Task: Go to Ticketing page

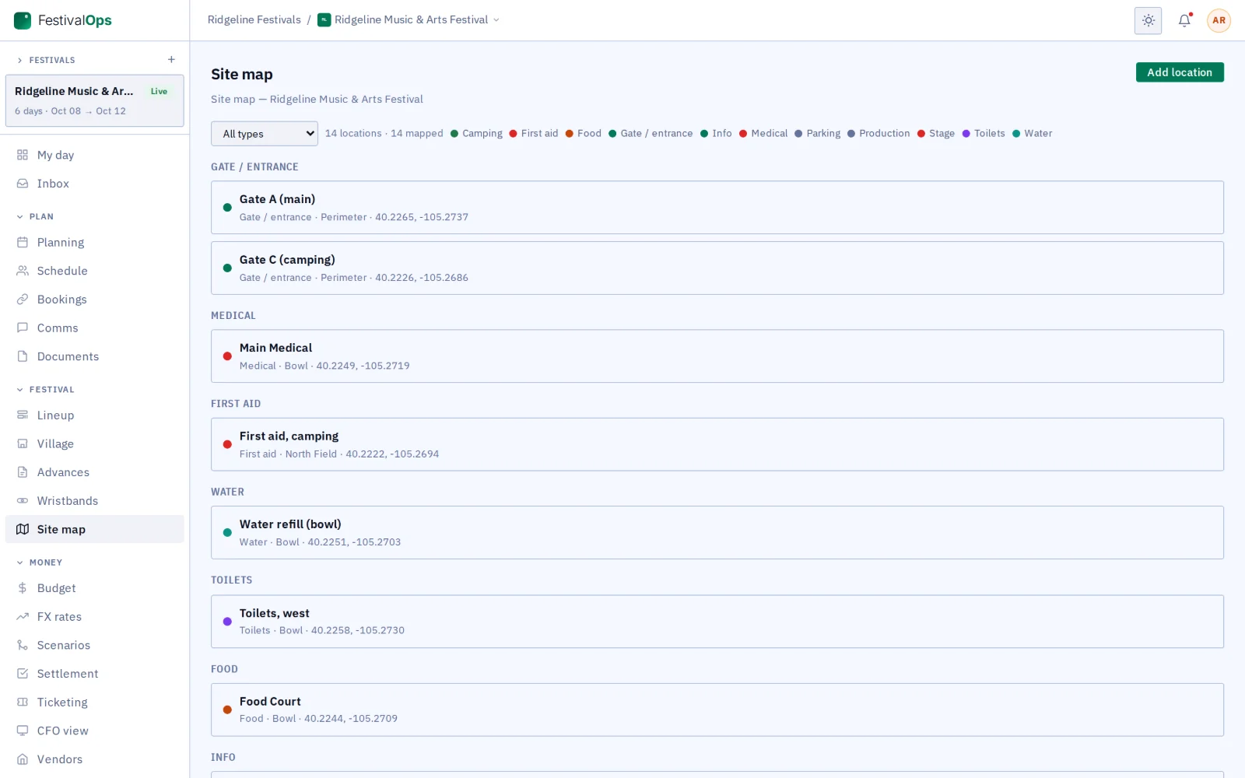Action: pyautogui.click(x=95, y=702)
